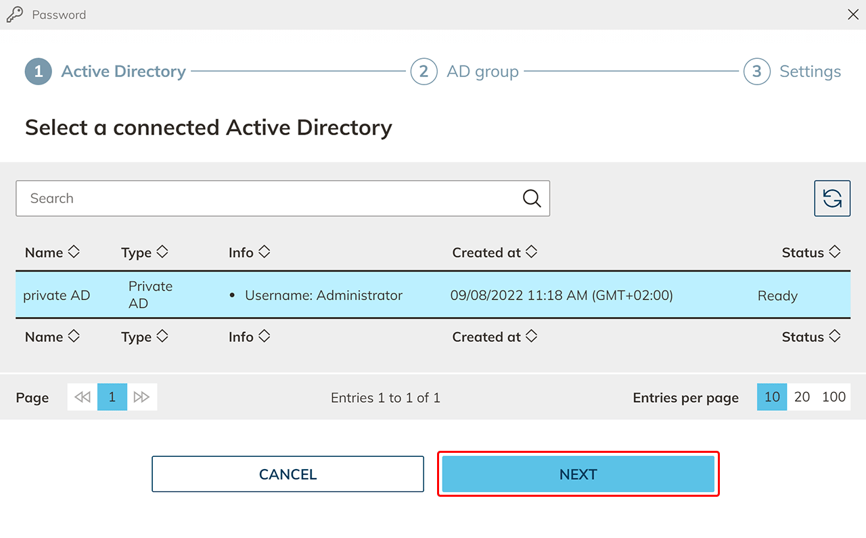Show 100 entries per page
866x538 pixels.
[x=834, y=397]
